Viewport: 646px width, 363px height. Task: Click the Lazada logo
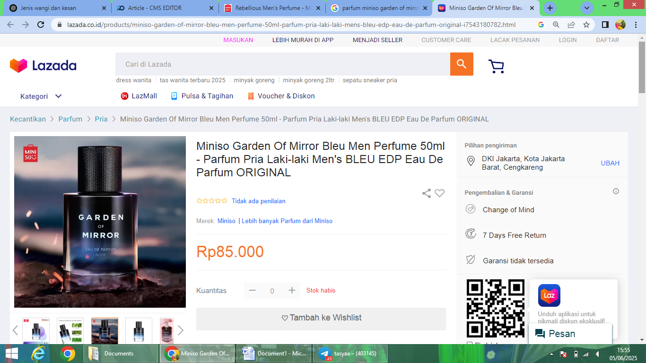tap(43, 65)
